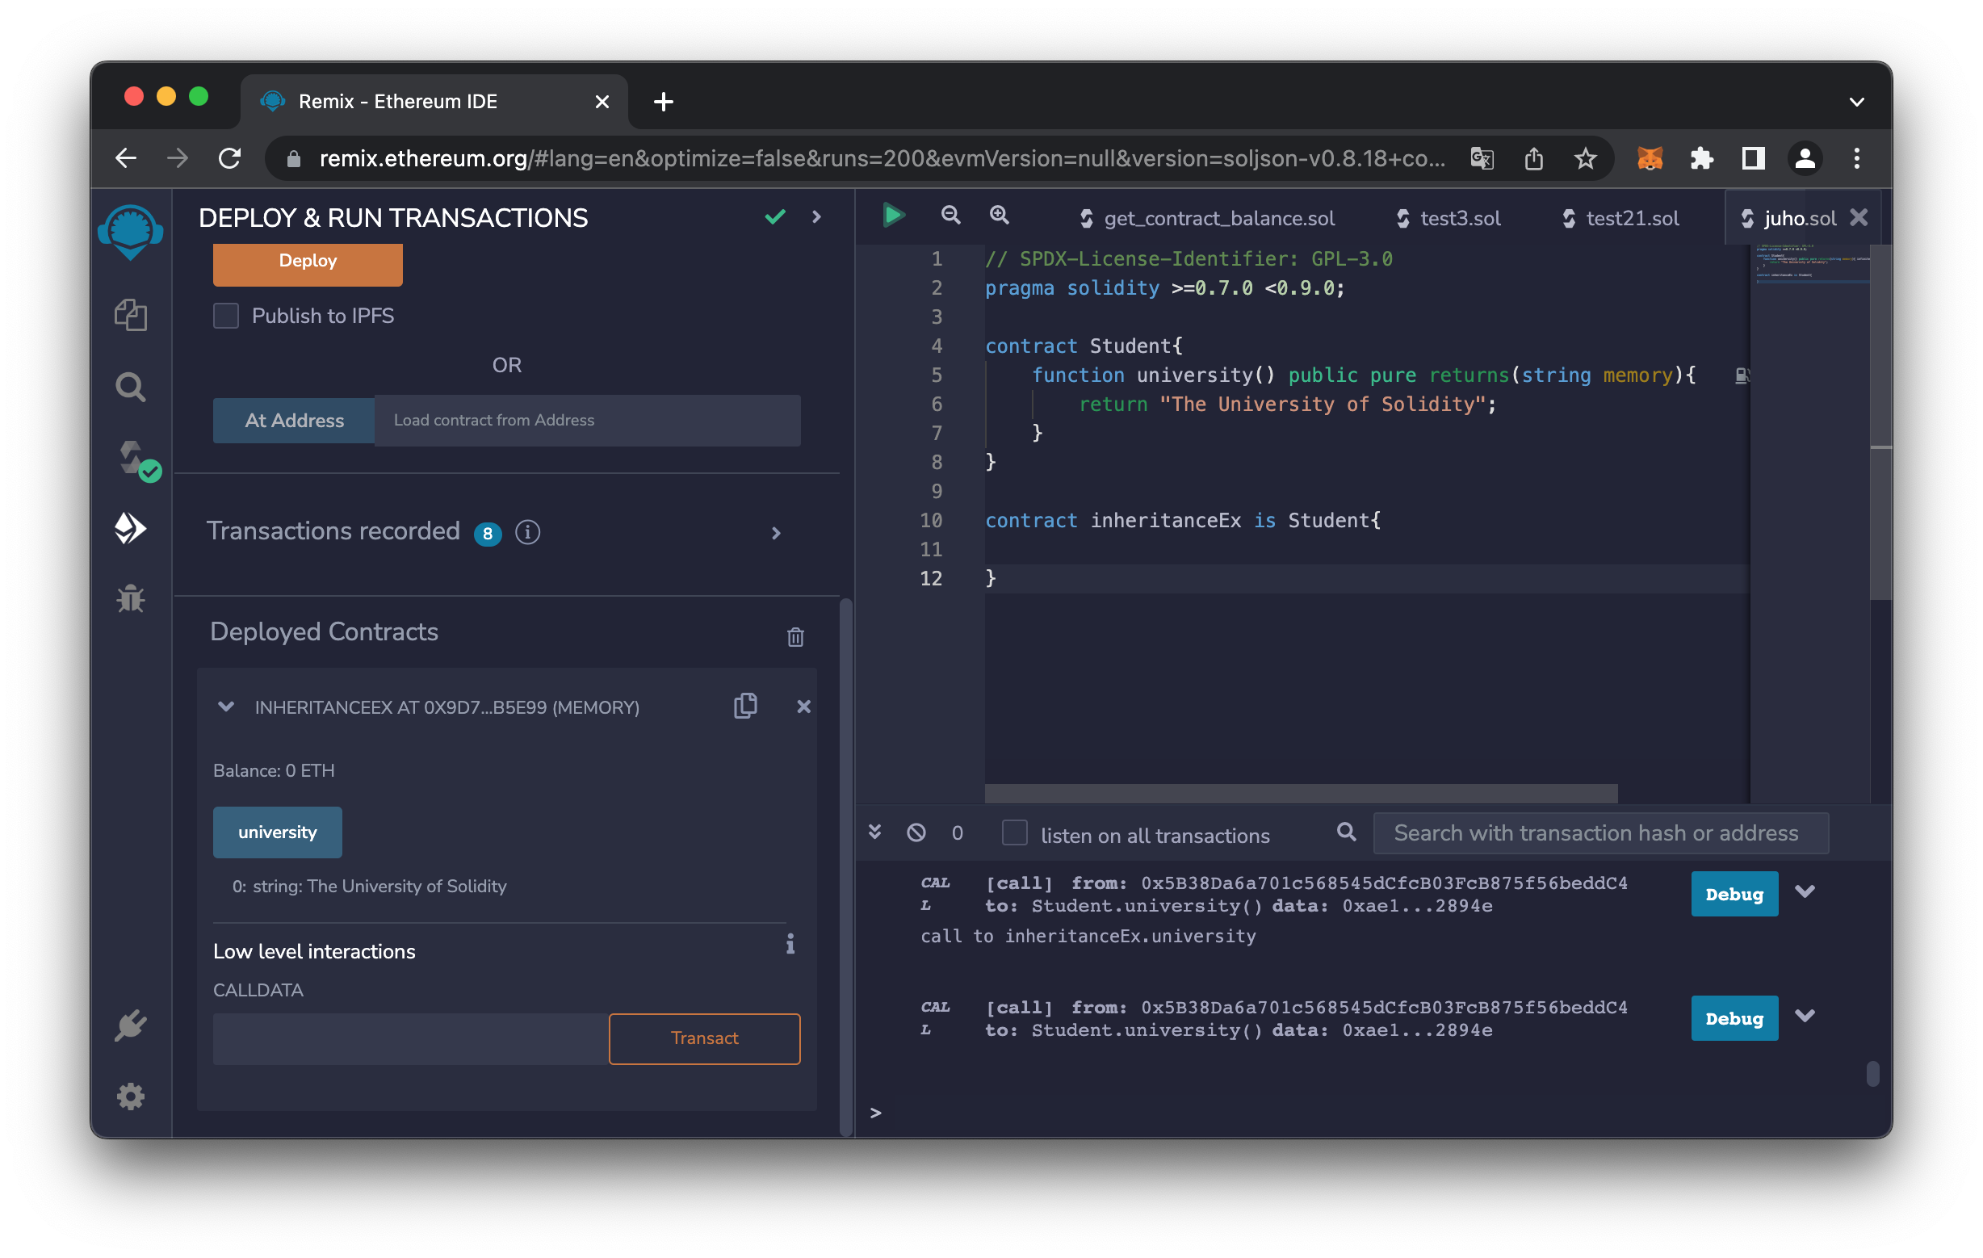Enable the Publish to IPFS checkbox
Viewport: 1983px width, 1258px height.
226,317
